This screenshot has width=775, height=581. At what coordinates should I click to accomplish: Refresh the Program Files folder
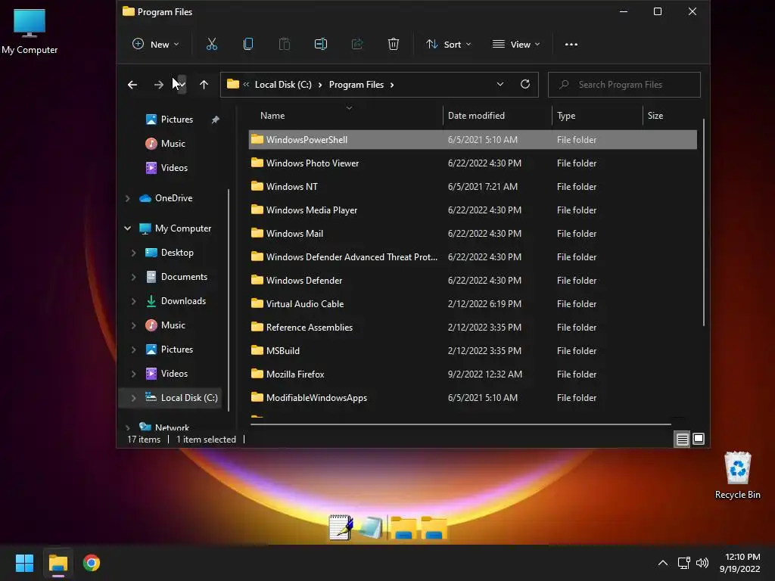(525, 85)
